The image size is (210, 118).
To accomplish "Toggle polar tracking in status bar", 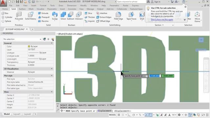I will point(134,115).
